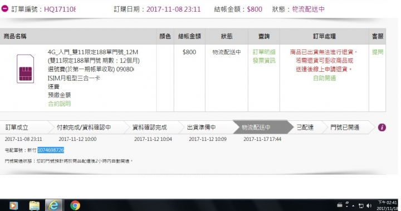This screenshot has height=211, width=401.
Task: Click the timestamp 2017-11-17 17:44
Action: pyautogui.click(x=262, y=139)
